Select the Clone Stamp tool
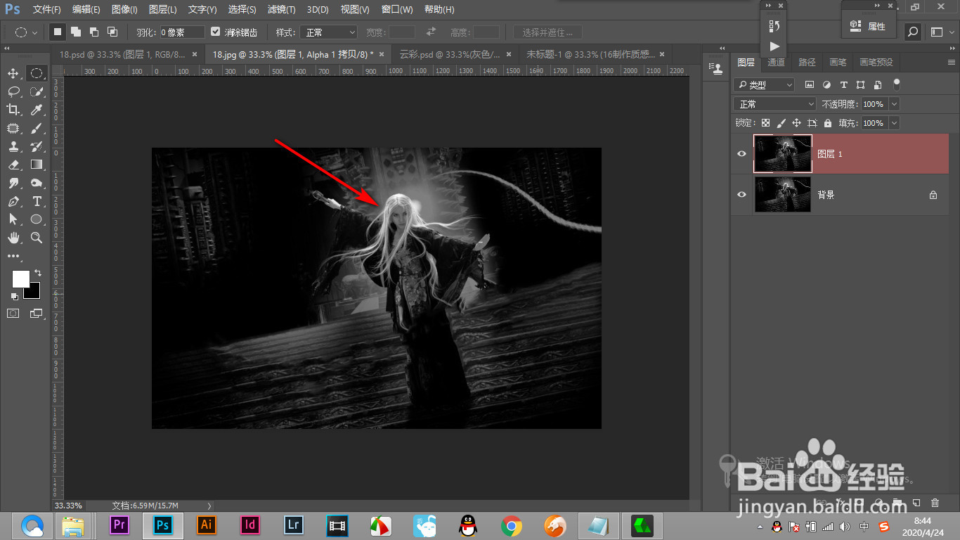 pos(13,146)
